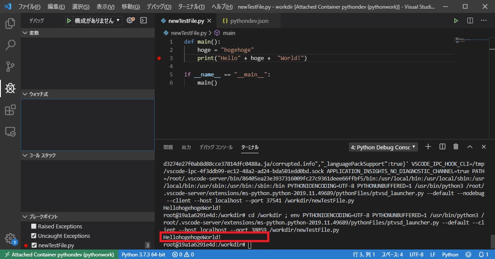Open launch.json via debug gear icon
Image resolution: width=495 pixels, height=259 pixels.
click(x=131, y=20)
